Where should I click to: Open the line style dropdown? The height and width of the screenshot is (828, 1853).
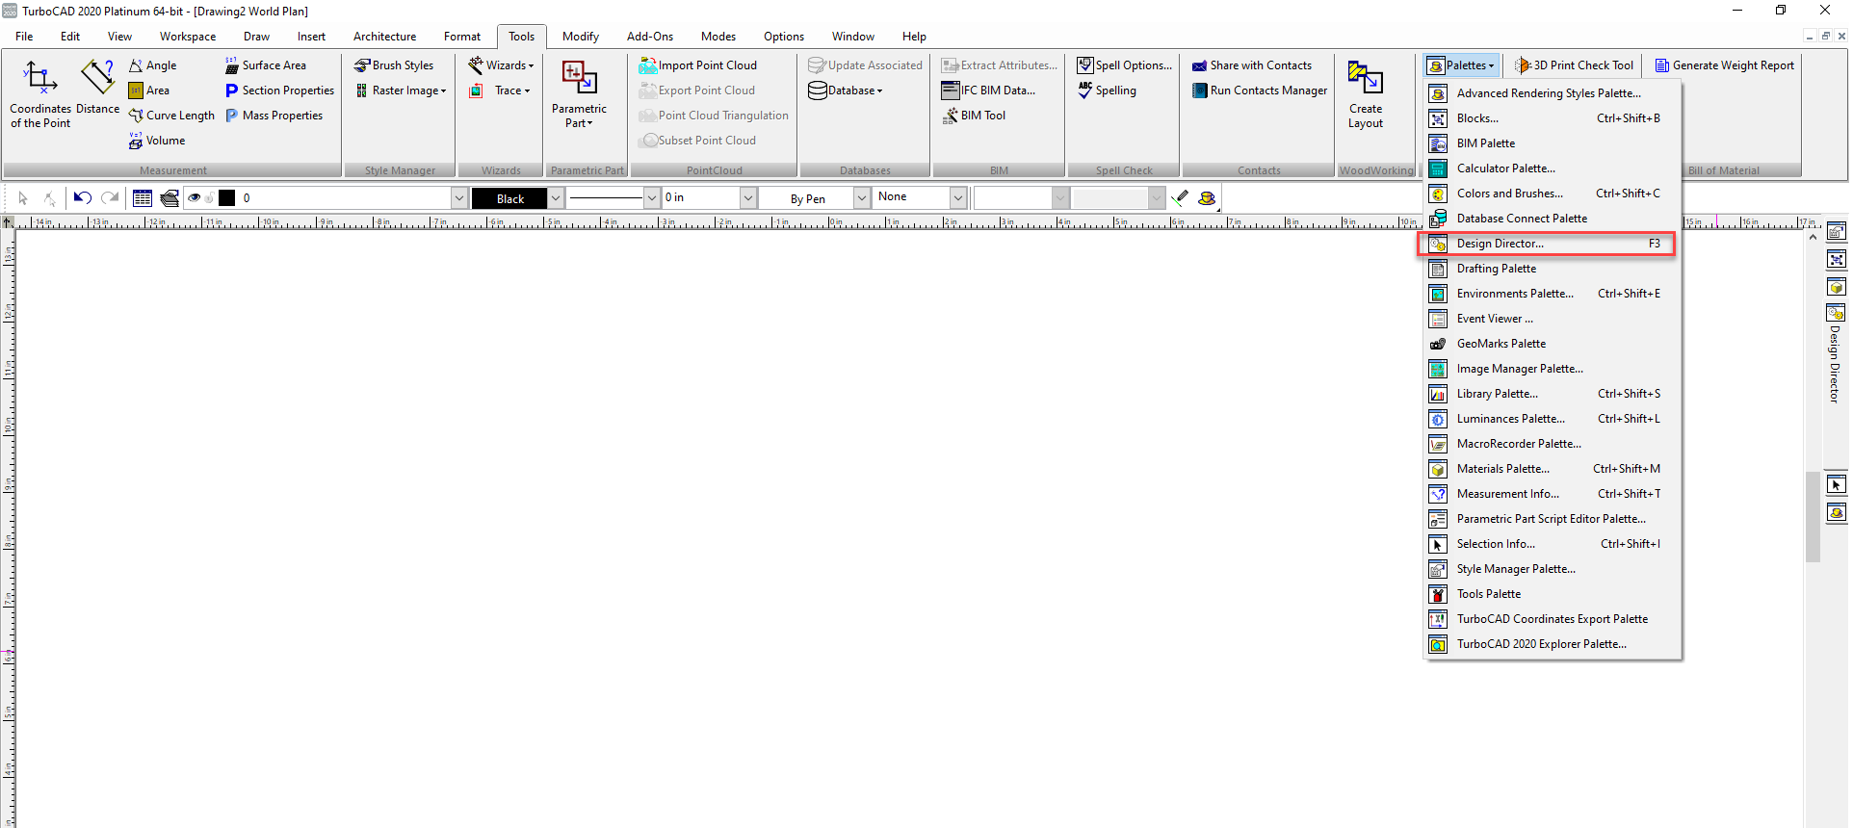coord(651,198)
